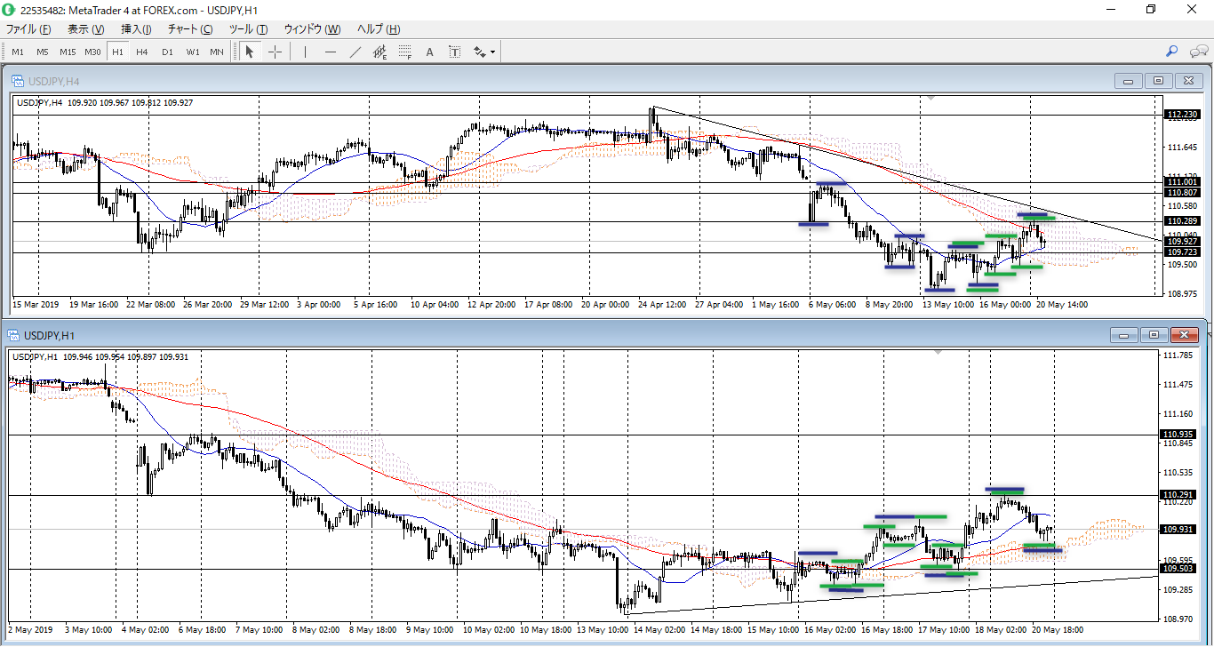The image size is (1214, 647).
Task: Click H1 date label 2 May 2019
Action: [x=30, y=629]
